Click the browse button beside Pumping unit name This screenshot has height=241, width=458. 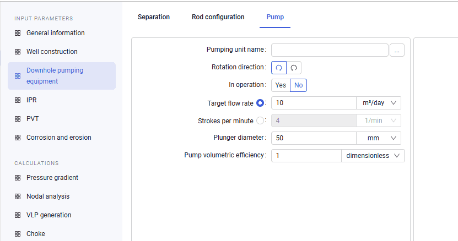click(397, 50)
